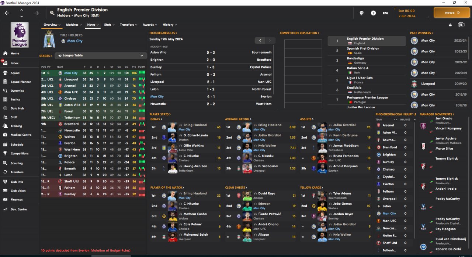This screenshot has width=472, height=257.
Task: Open the help question mark icon
Action: click(373, 13)
